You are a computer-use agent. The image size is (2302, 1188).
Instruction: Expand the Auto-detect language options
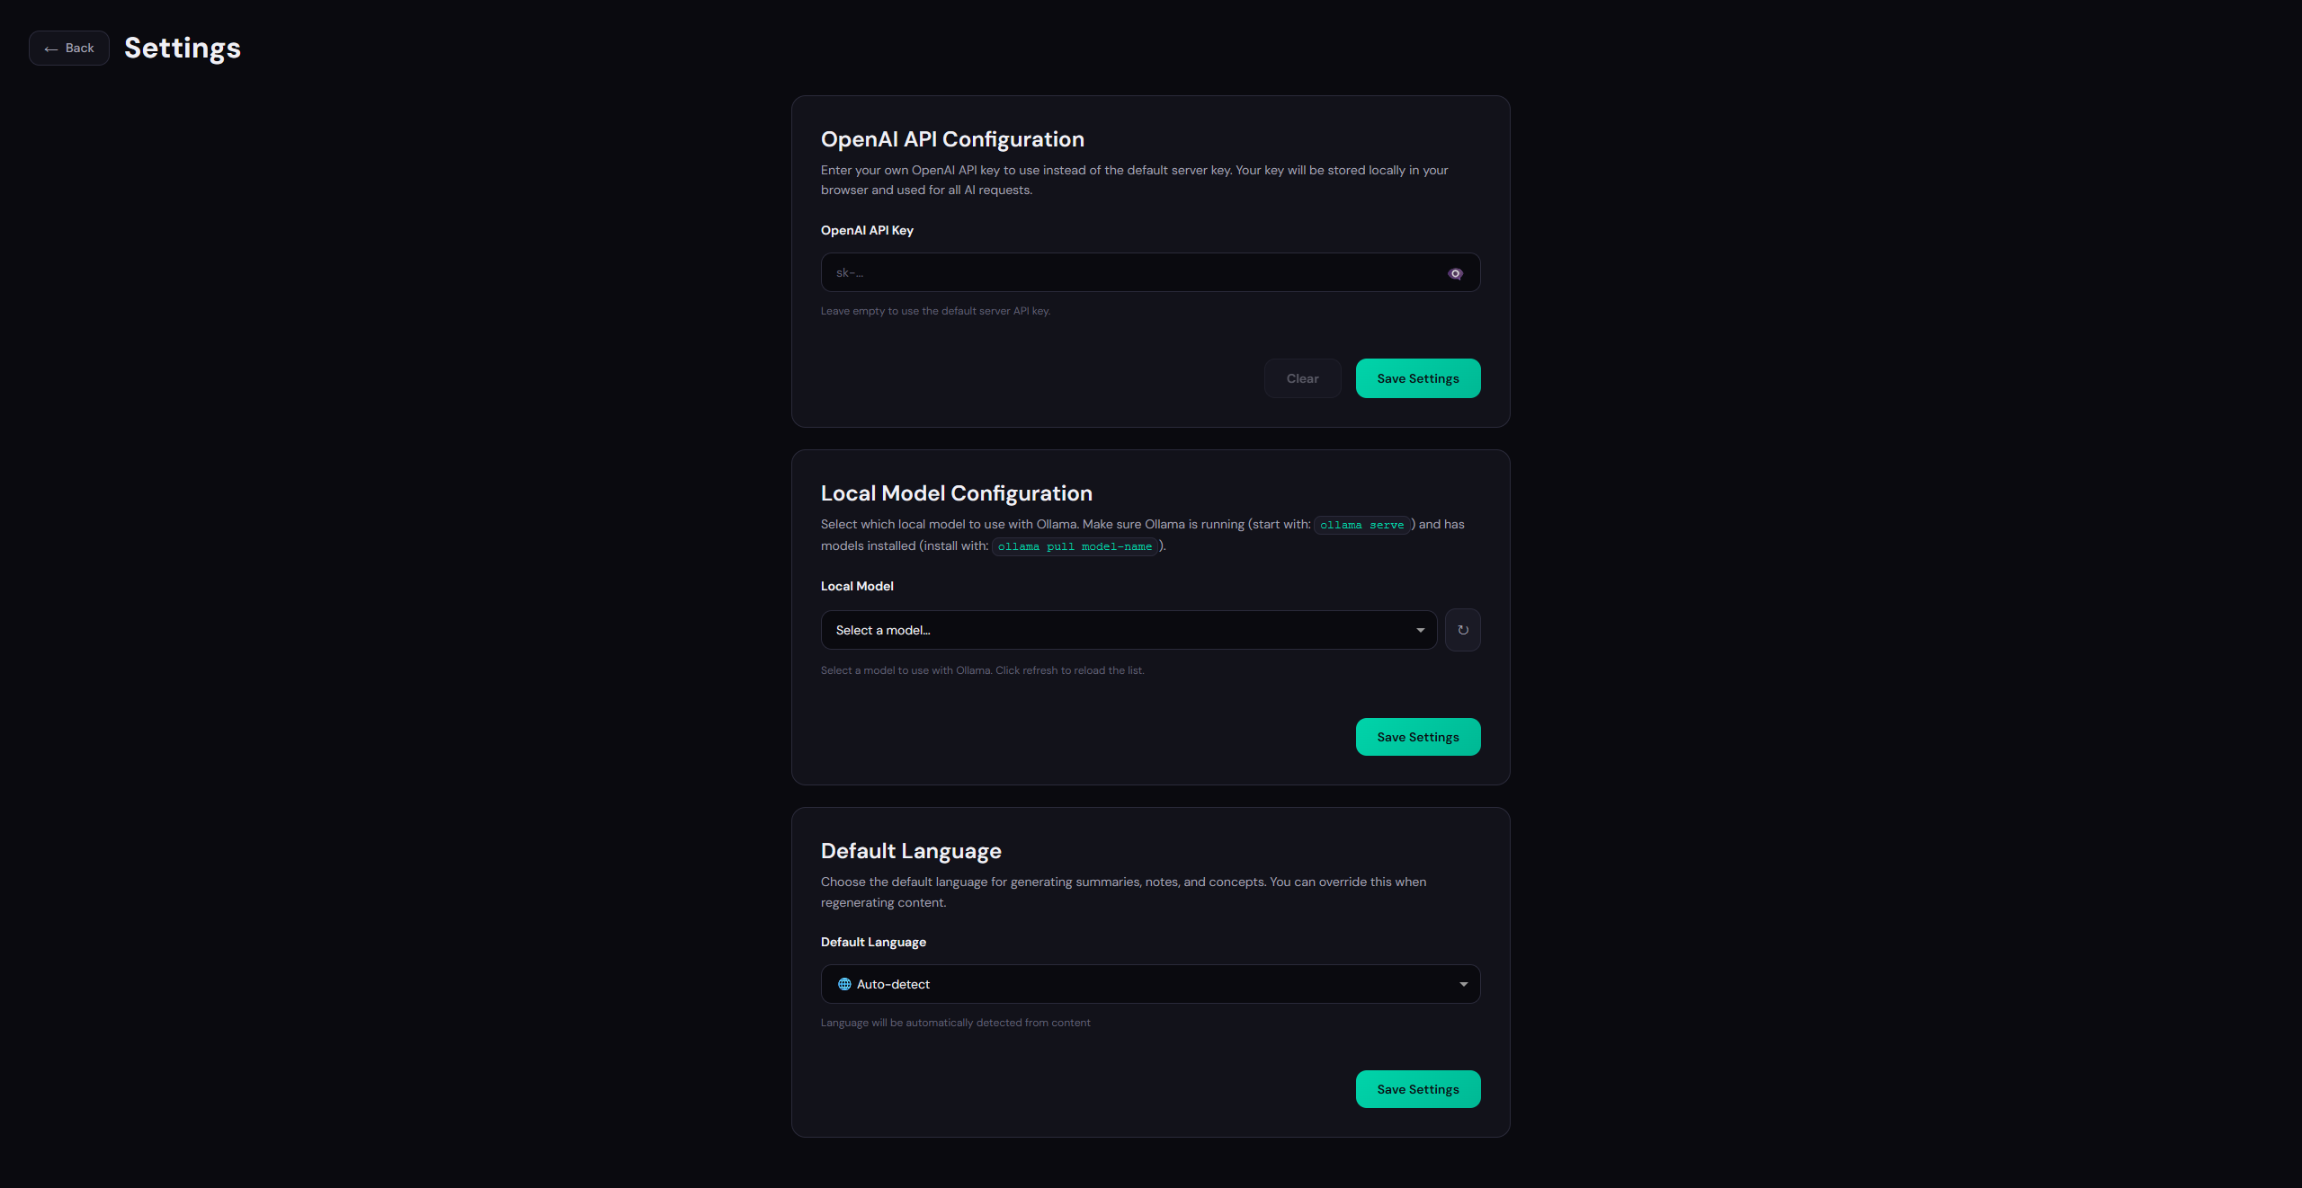[1149, 984]
